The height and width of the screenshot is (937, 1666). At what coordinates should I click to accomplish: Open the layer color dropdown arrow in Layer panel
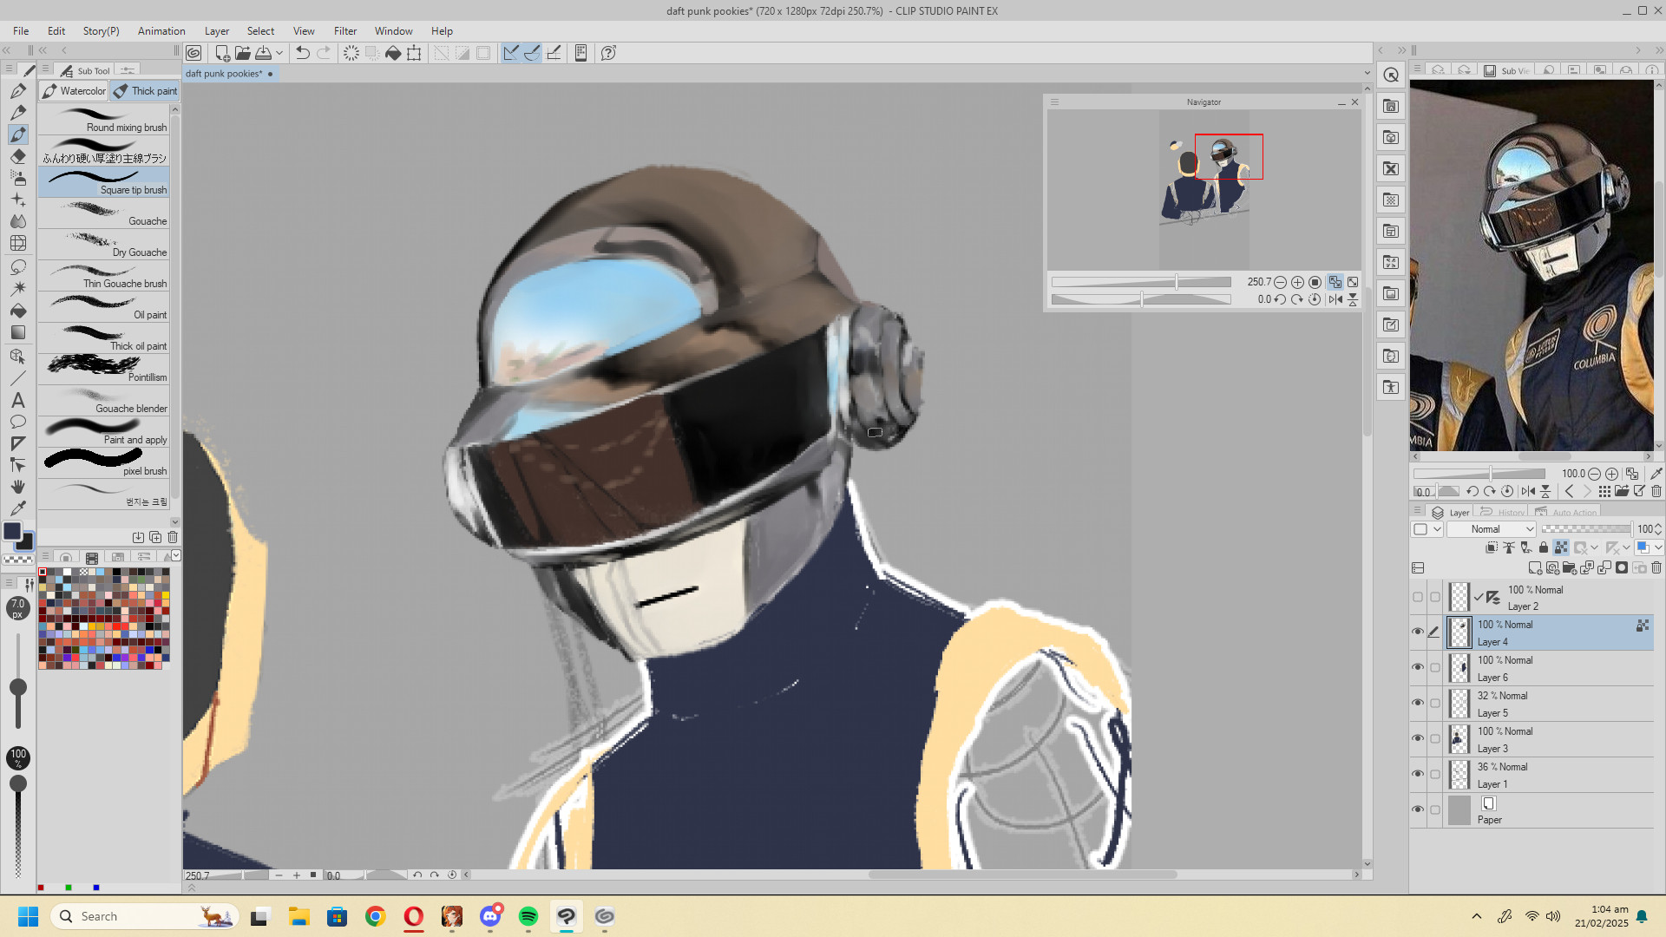1658,547
